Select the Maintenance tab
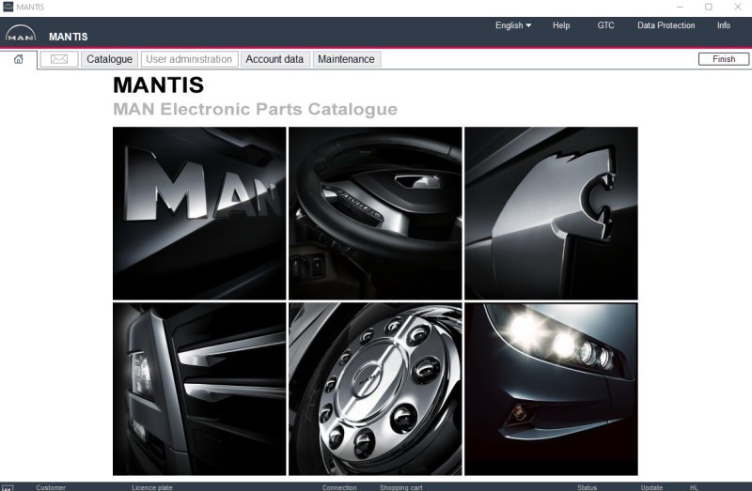This screenshot has height=491, width=752. [346, 59]
